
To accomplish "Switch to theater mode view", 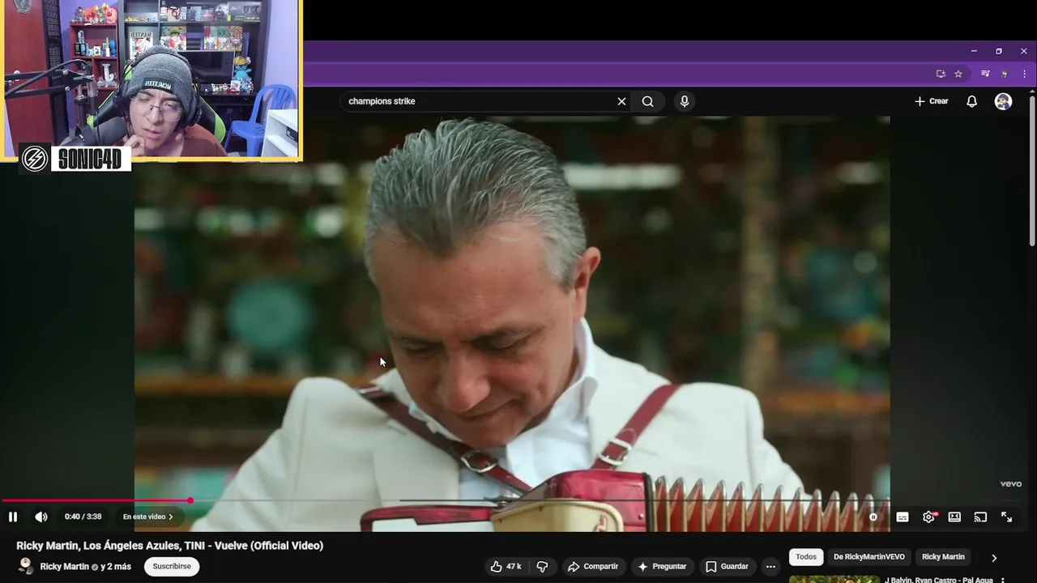I will 954,517.
